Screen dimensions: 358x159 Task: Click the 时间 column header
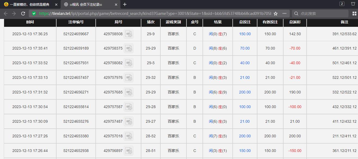(x=30, y=22)
